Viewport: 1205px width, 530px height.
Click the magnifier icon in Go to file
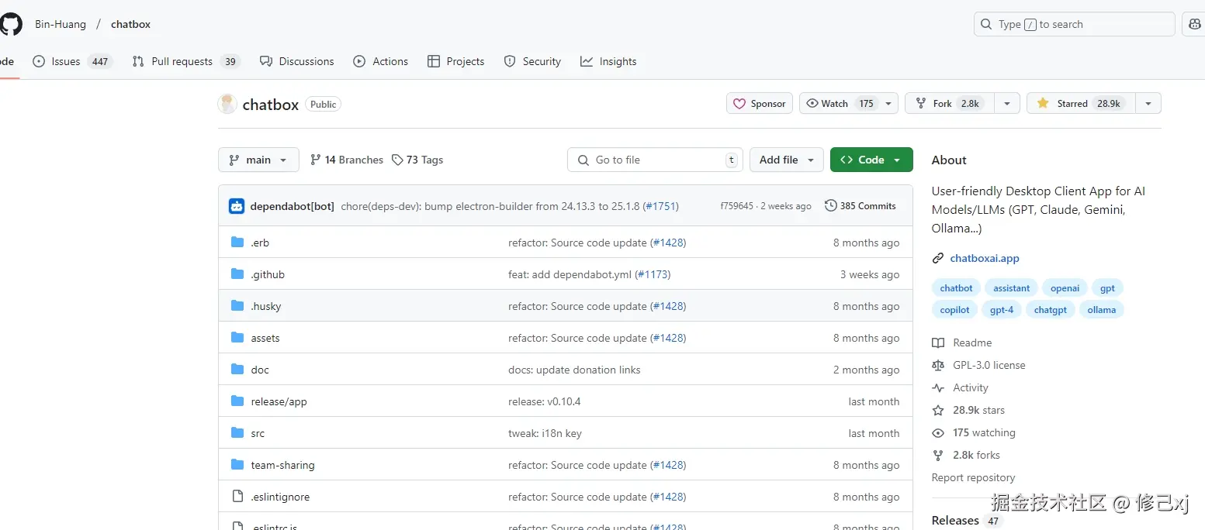583,160
